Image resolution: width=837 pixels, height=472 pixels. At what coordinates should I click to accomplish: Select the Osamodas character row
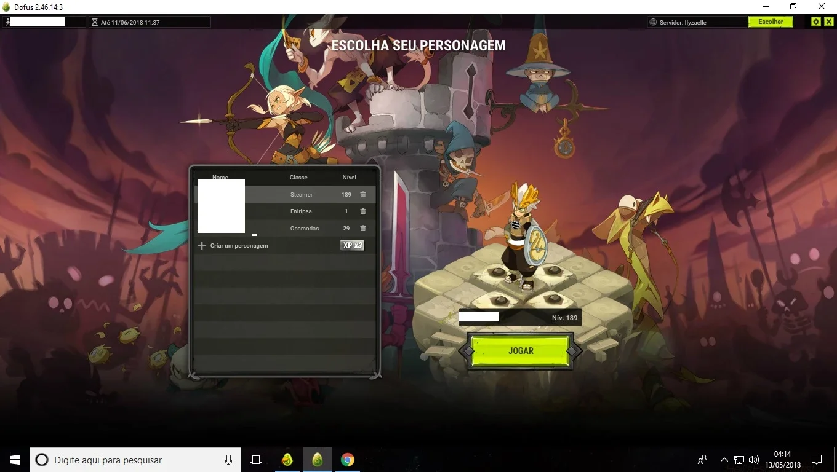(x=285, y=228)
